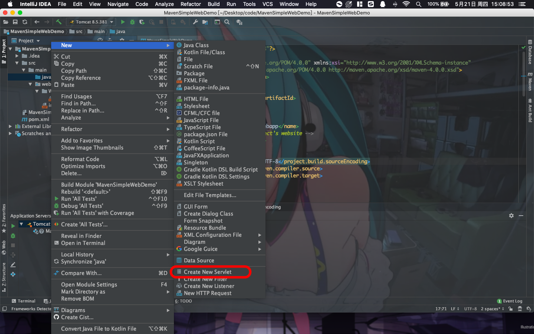The image size is (534, 334).
Task: Expand Scratches and Consoles node
Action: [x=10, y=133]
